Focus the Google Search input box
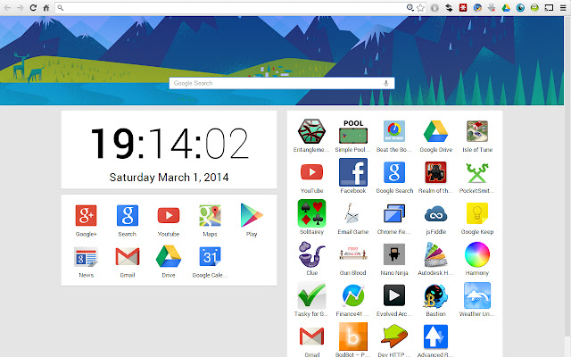The height and width of the screenshot is (357, 571). click(282, 83)
